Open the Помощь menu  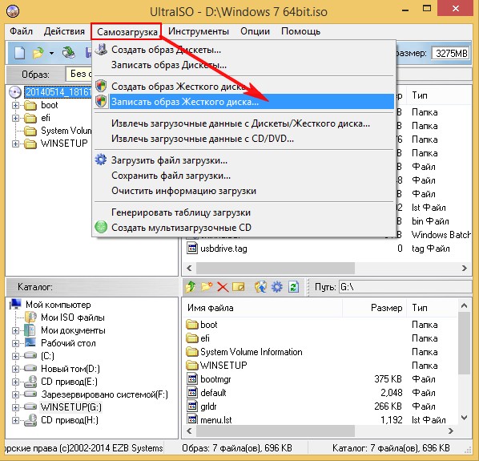(x=300, y=31)
